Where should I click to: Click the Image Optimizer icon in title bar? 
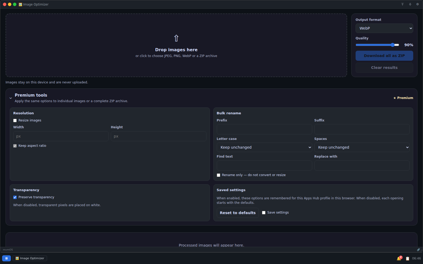click(20, 4)
